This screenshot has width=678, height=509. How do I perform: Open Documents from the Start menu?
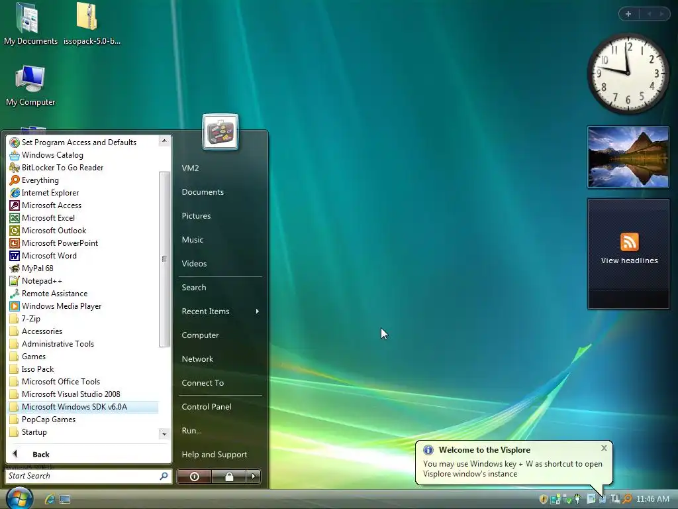tap(220, 192)
